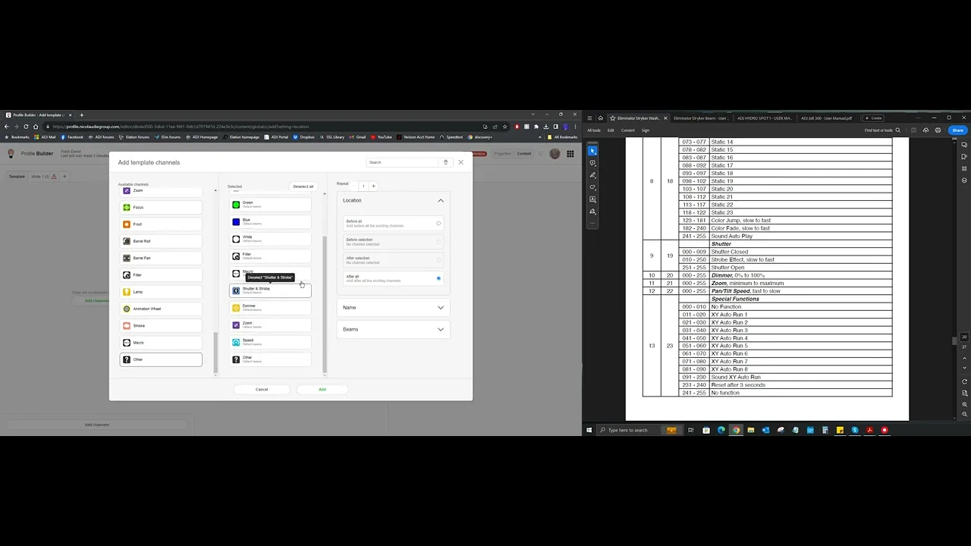Select the Acrobat highlight pen tool
Screen dimensions: 971x546
coord(592,175)
